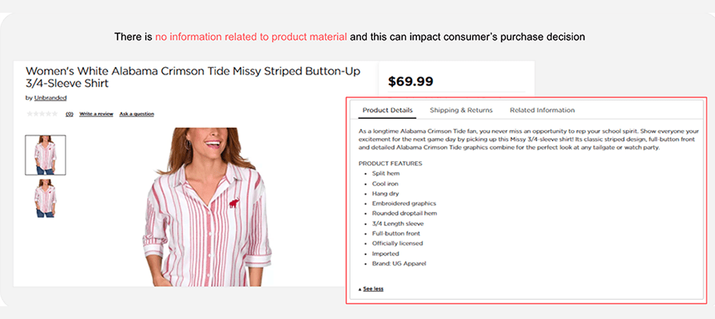Viewport: 715px width, 319px height.
Task: Open the Related Information tab
Action: 542,110
